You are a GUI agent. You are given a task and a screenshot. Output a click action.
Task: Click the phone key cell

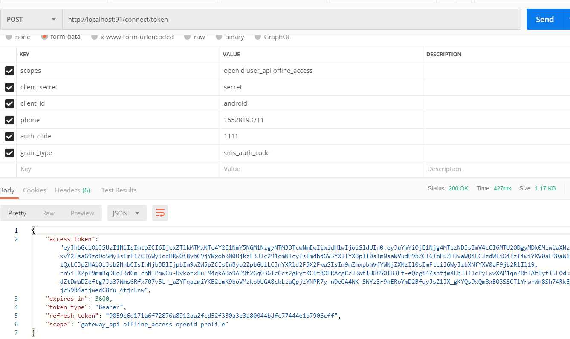coord(118,120)
